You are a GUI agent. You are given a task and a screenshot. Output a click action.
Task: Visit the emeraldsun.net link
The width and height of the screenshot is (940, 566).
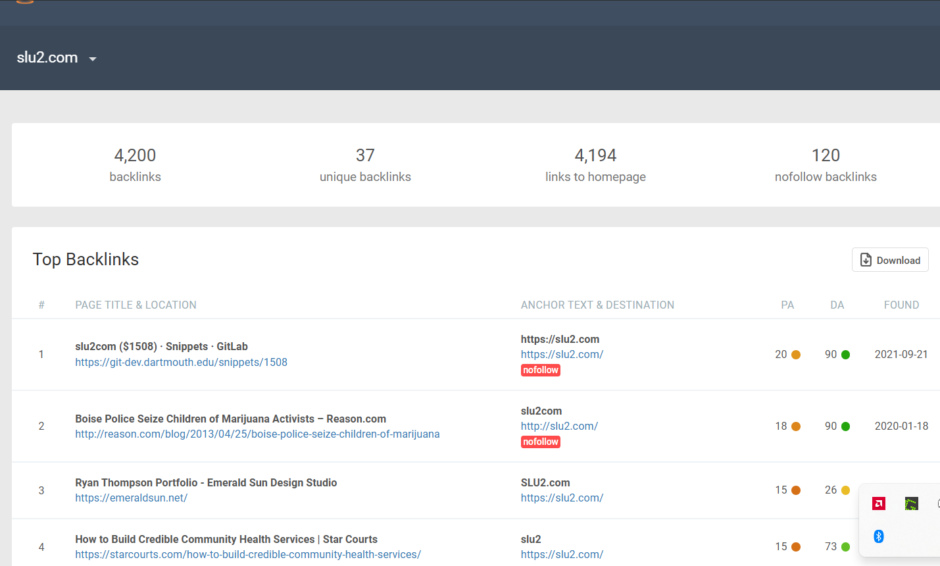131,498
